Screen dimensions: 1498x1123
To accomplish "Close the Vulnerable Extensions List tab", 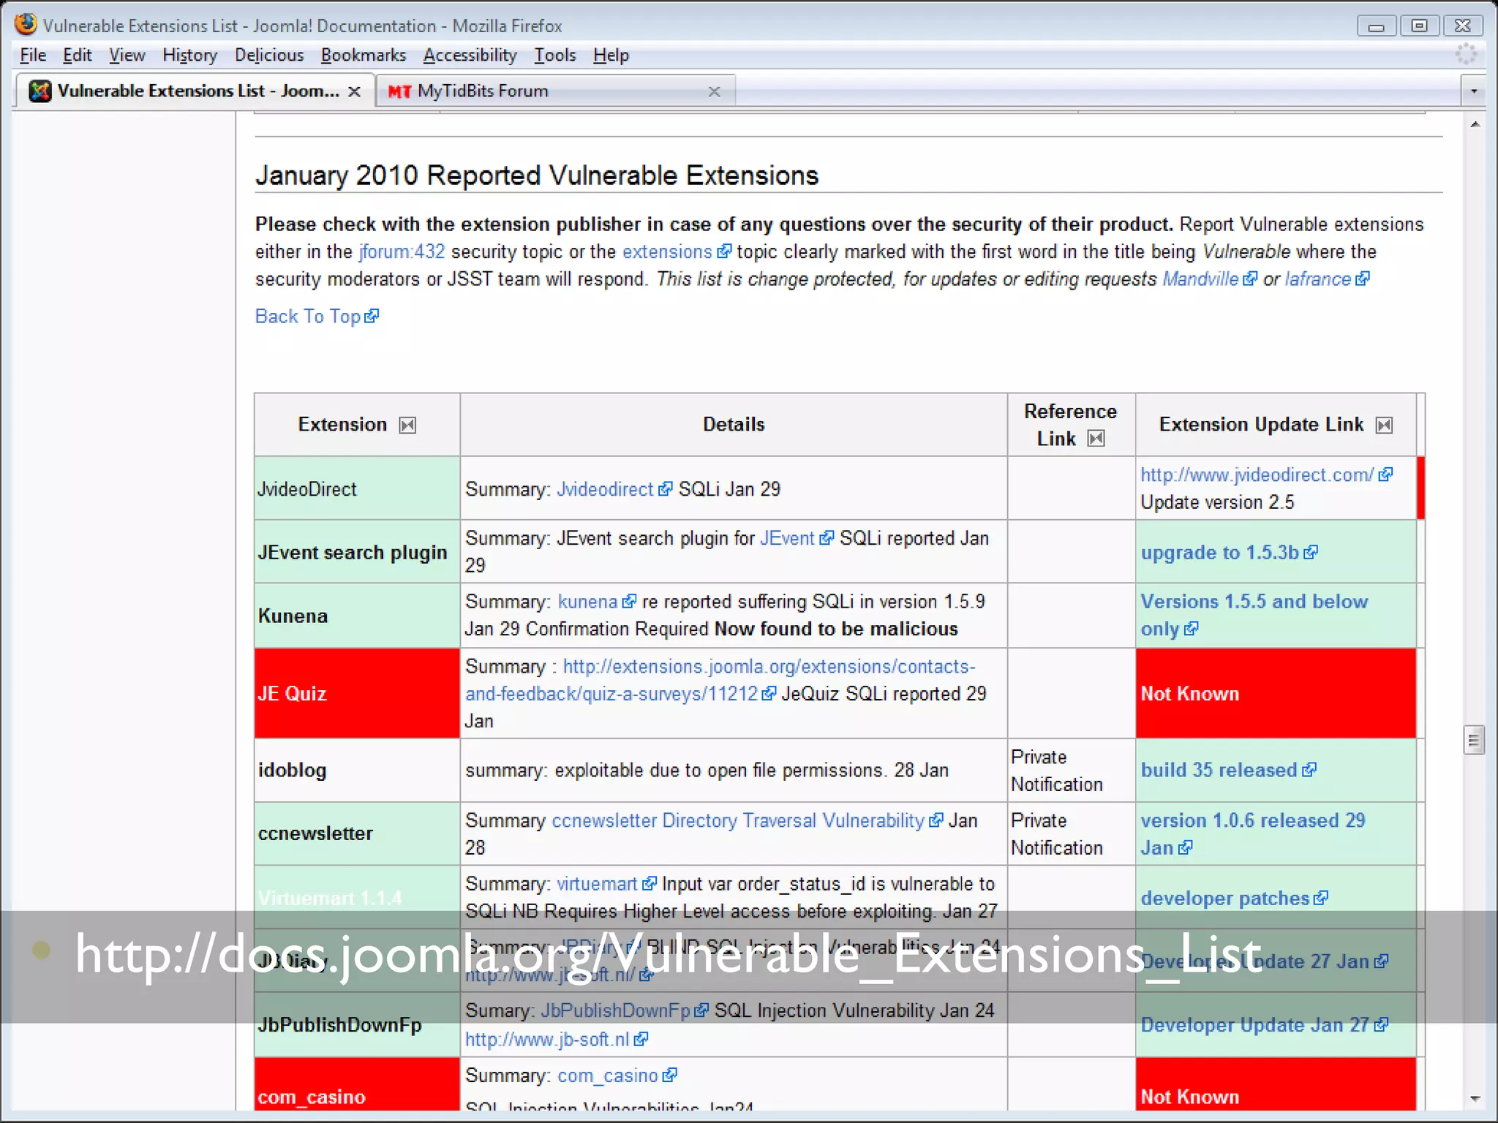I will 354,91.
